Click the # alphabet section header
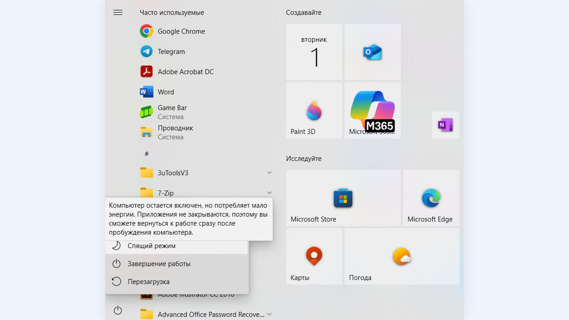The image size is (569, 320). 146,153
